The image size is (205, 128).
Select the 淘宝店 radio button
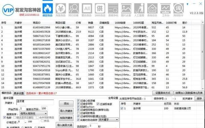23,127
